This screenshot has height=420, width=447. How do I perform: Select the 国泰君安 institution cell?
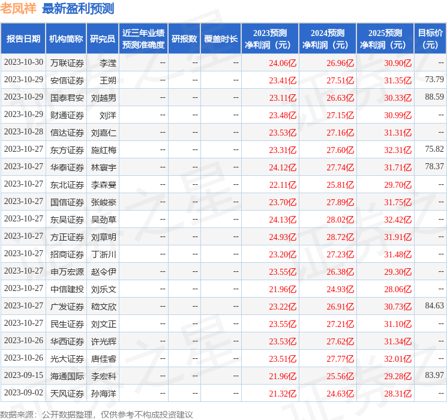pyautogui.click(x=67, y=98)
